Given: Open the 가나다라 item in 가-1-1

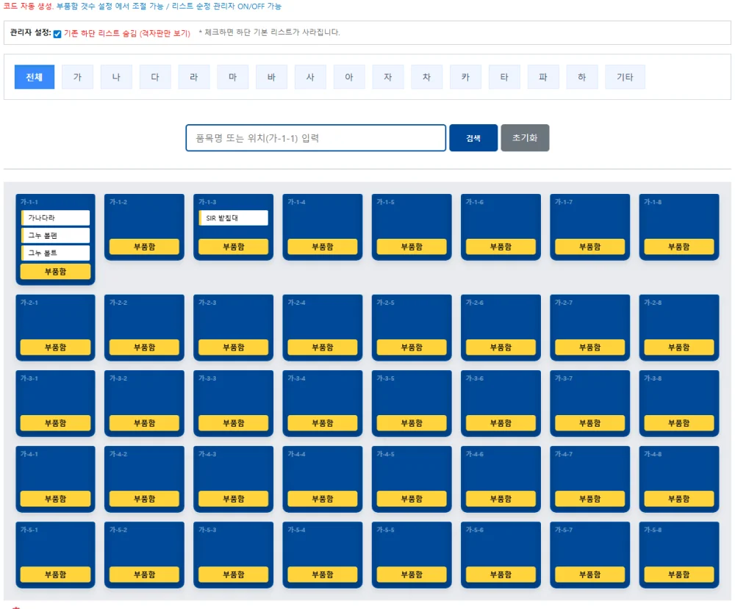Looking at the screenshot, I should pos(55,218).
